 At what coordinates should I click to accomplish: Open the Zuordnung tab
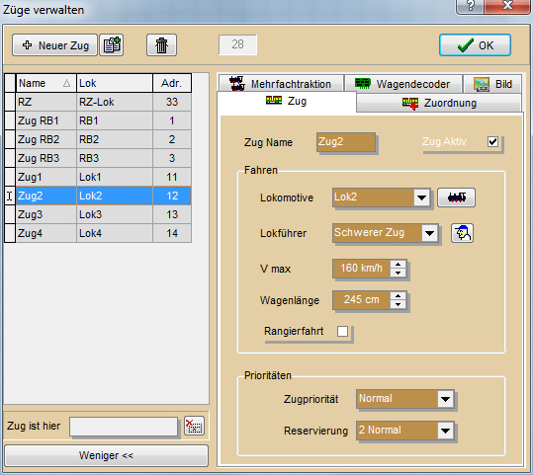click(439, 103)
